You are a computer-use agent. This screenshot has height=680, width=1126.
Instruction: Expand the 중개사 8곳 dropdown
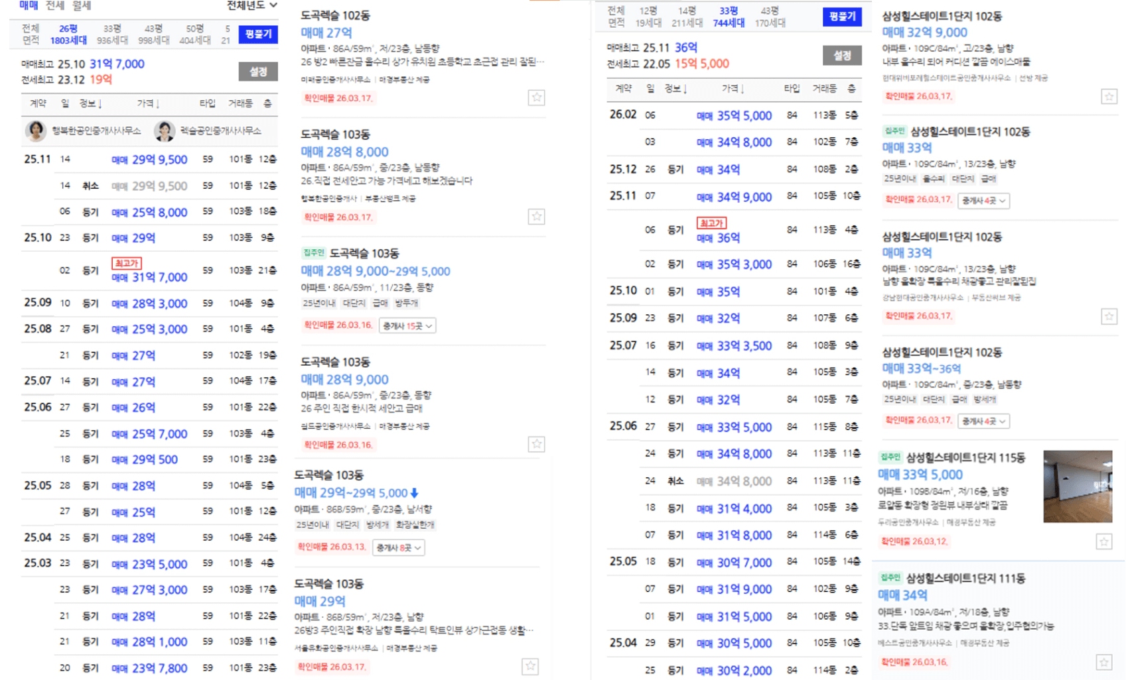pos(398,548)
